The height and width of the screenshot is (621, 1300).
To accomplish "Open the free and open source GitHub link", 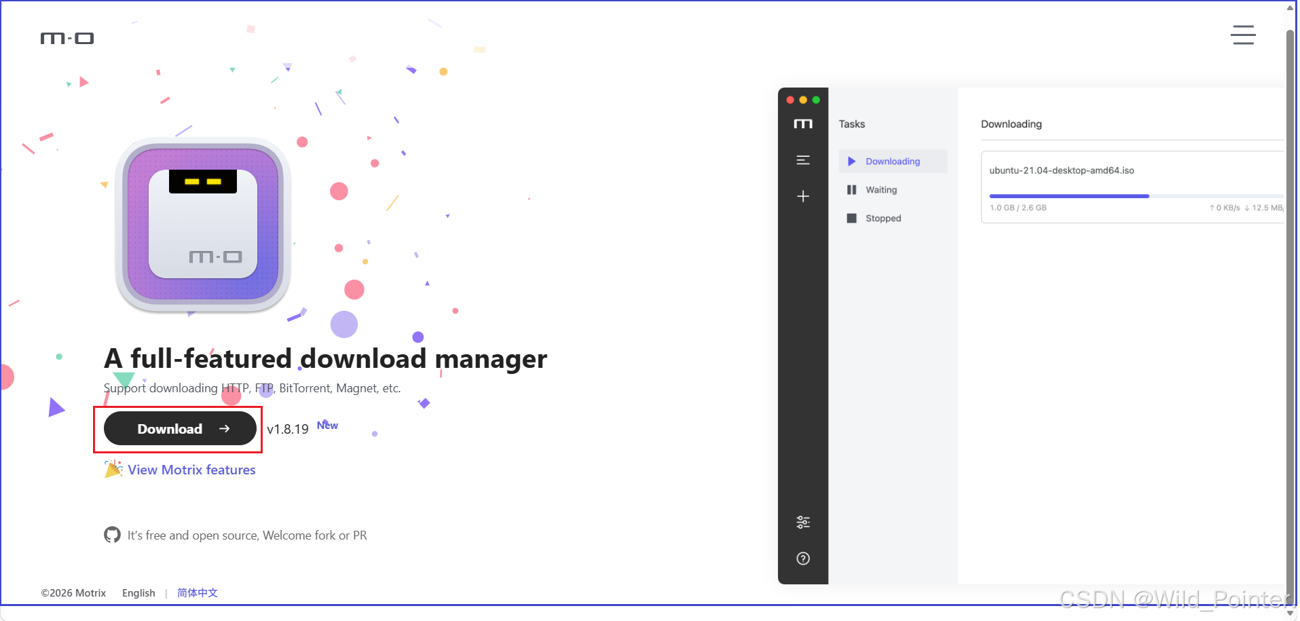I will click(x=247, y=535).
